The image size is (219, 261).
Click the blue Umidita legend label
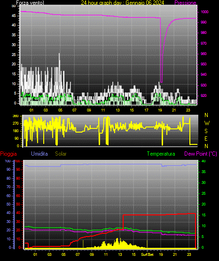click(x=39, y=154)
